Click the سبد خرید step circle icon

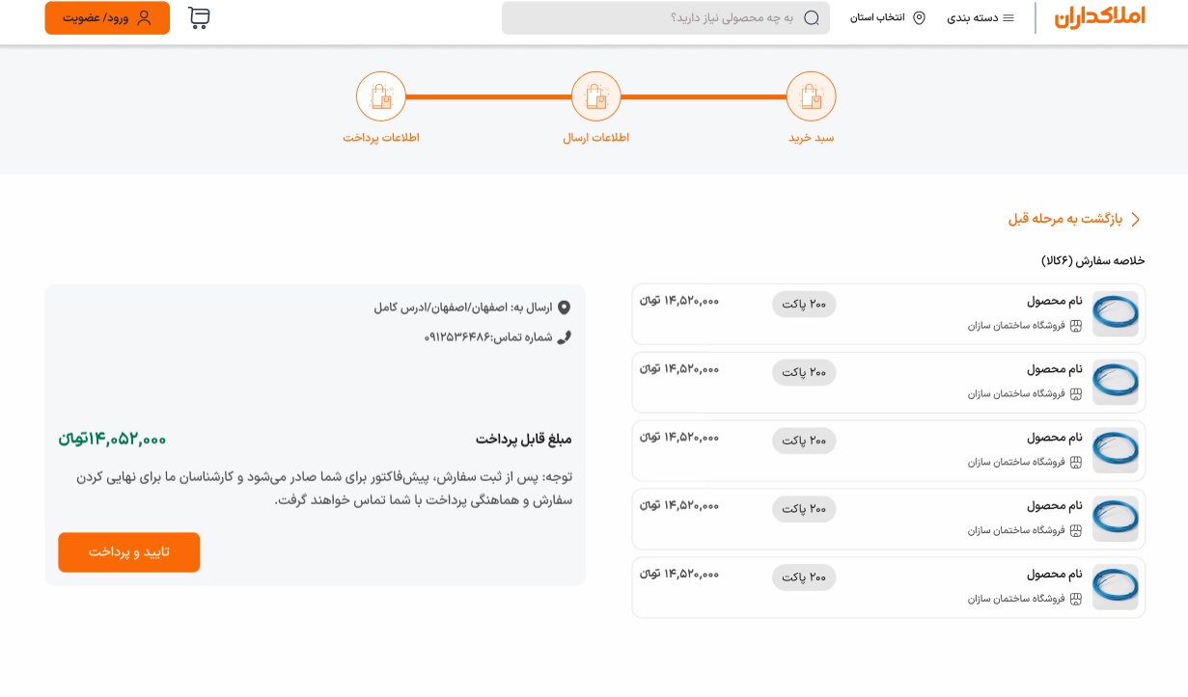pyautogui.click(x=811, y=96)
